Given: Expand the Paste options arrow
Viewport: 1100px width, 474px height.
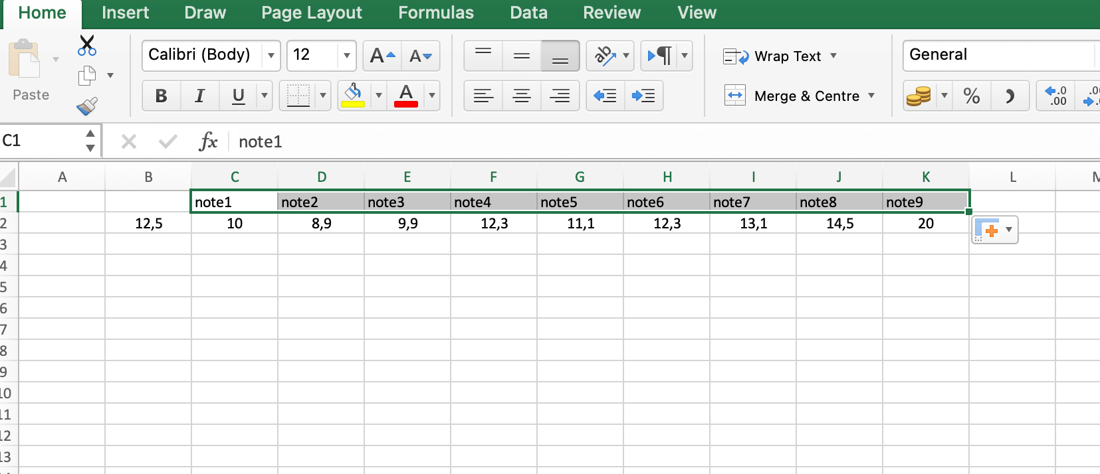Looking at the screenshot, I should click(56, 60).
